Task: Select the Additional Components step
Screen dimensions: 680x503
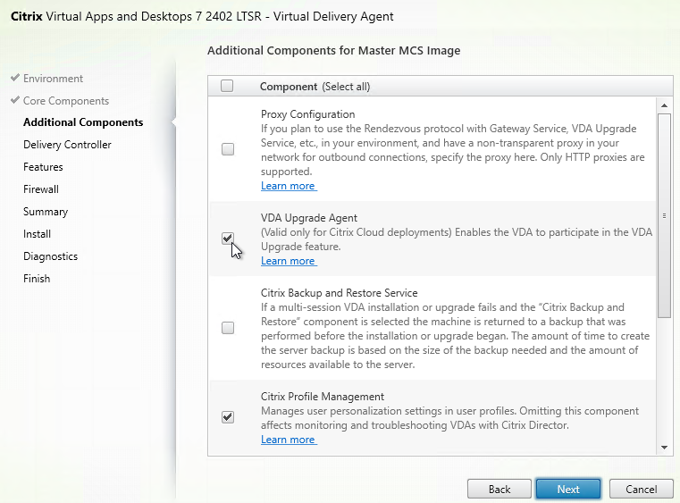Action: pyautogui.click(x=83, y=122)
